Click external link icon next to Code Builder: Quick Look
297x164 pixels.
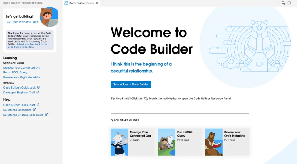click(39, 87)
